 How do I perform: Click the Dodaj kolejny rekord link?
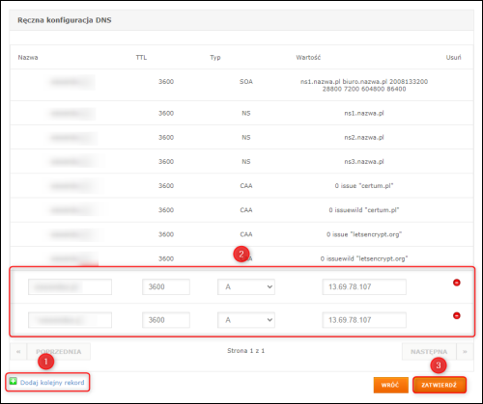[52, 383]
